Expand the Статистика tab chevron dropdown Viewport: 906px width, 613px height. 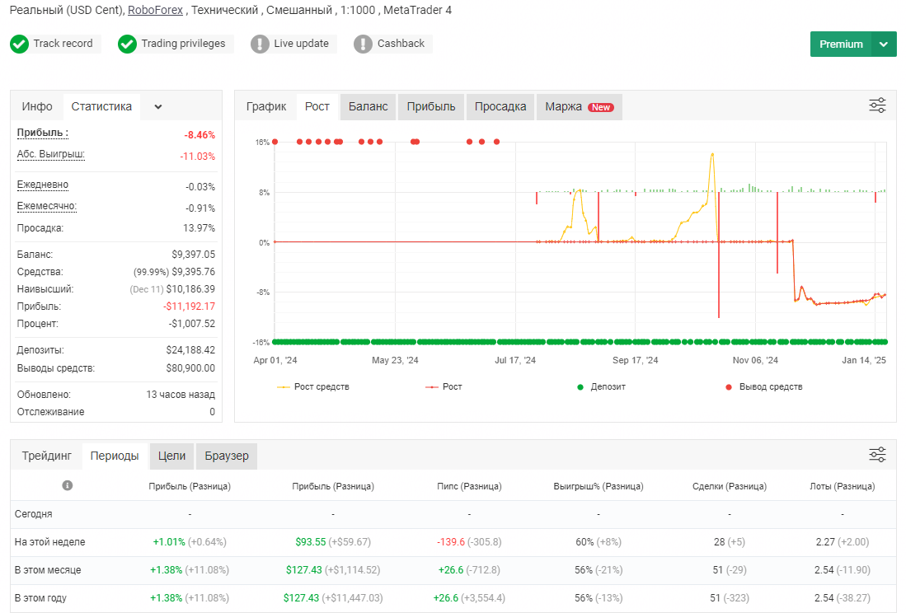[157, 107]
